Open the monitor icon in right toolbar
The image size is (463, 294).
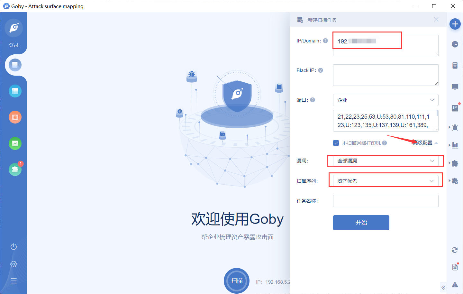[455, 87]
